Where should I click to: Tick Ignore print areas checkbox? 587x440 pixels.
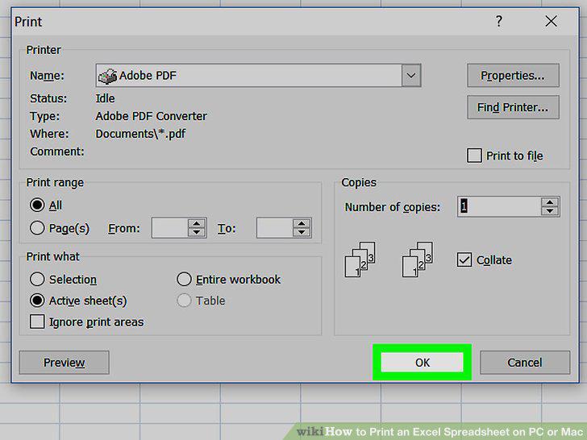point(37,322)
